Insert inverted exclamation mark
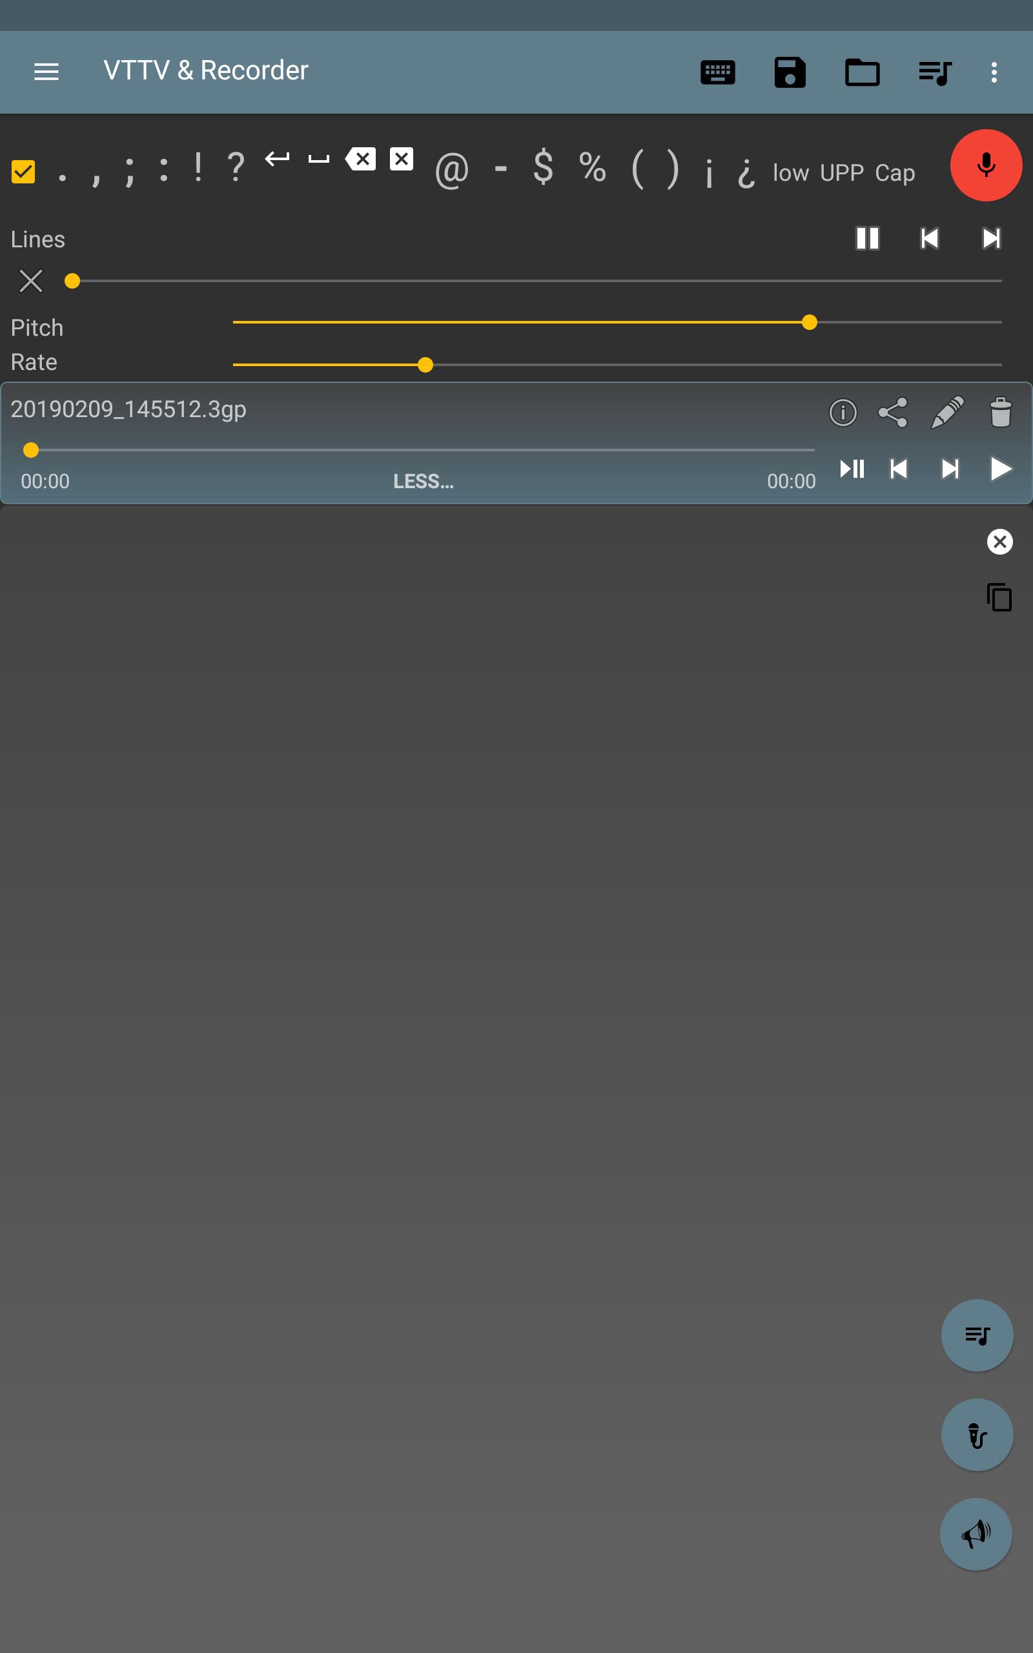Screen dimensions: 1033x1653 pyautogui.click(x=709, y=174)
